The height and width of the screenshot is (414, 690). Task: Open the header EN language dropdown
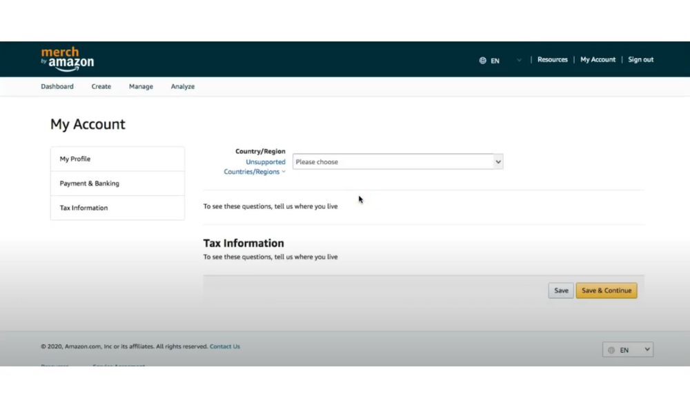[500, 60]
